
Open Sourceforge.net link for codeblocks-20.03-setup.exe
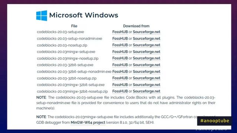(x=147, y=32)
